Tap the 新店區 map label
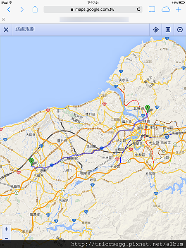Image resolution: width=186 pixels, height=248 pixels. 150,173
